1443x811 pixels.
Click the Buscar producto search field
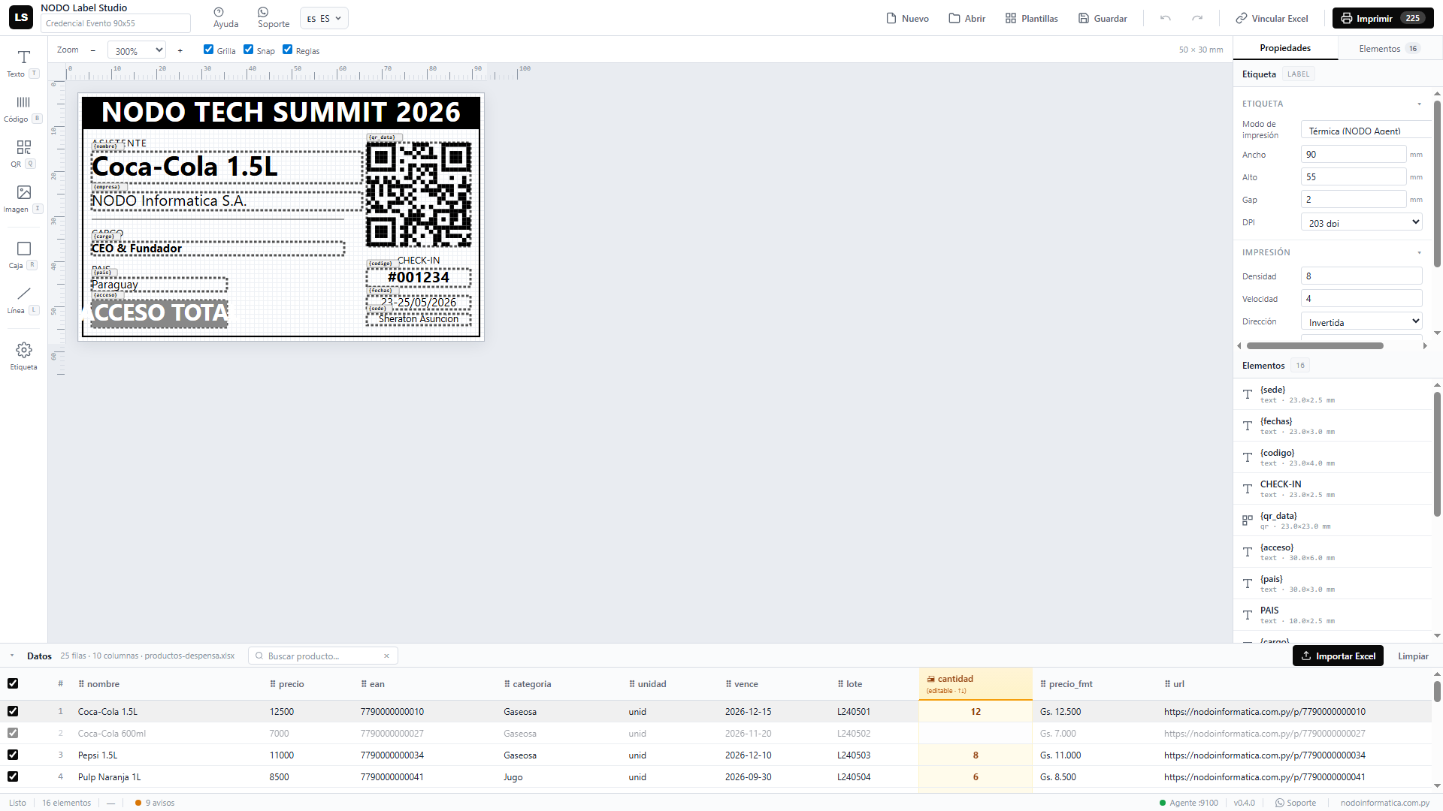[x=322, y=656]
